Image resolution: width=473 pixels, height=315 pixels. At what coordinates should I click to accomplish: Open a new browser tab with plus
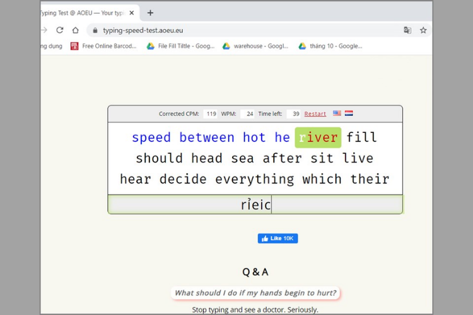click(x=150, y=13)
